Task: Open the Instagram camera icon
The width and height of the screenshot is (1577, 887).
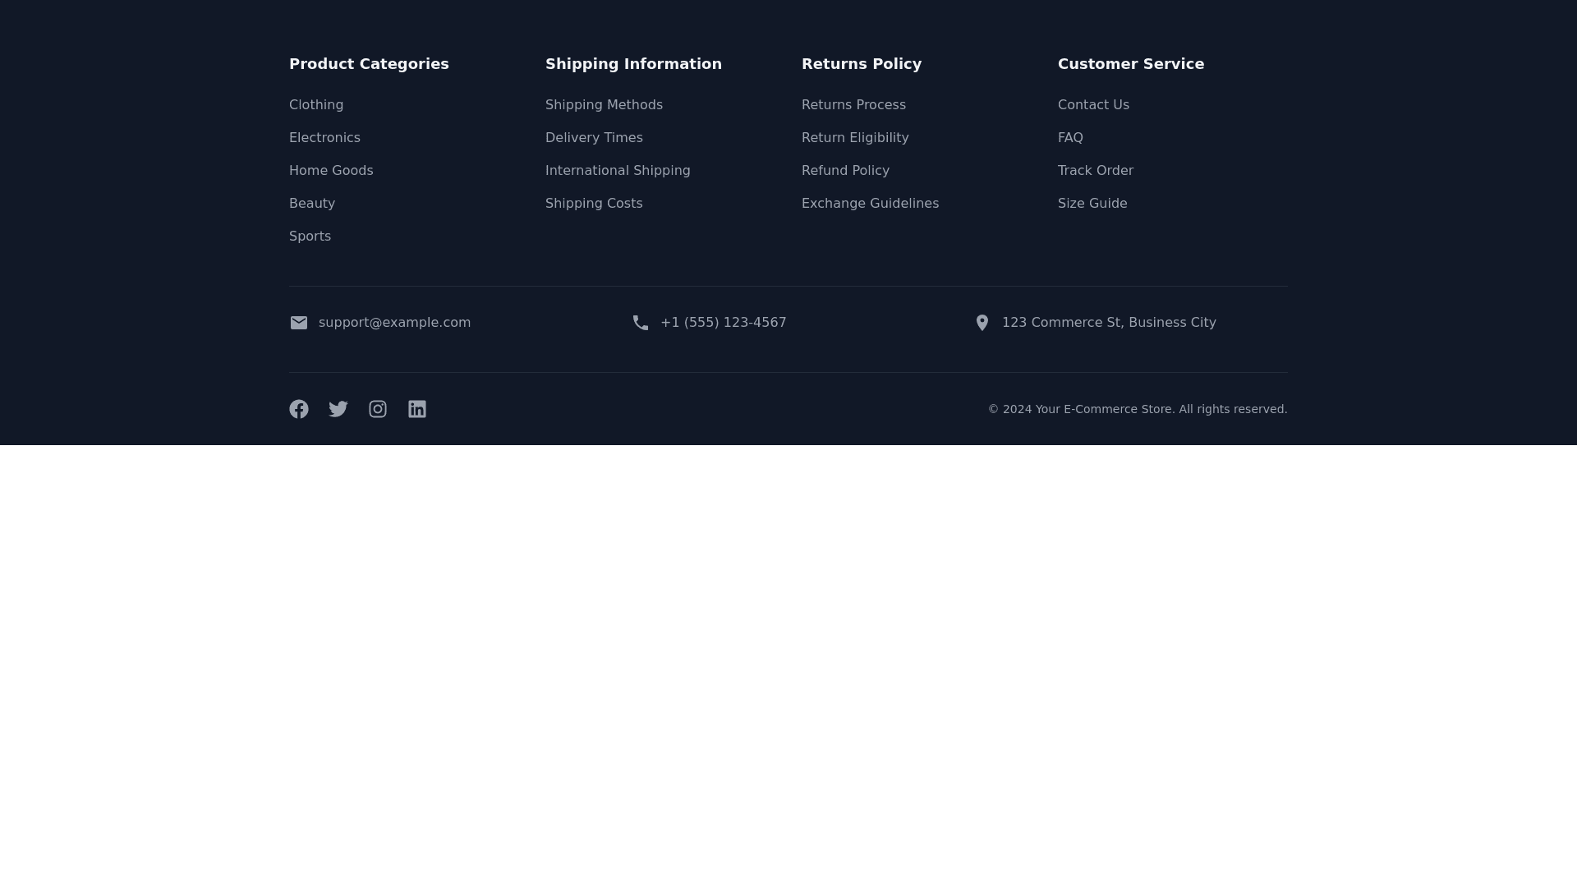Action: pos(378,409)
